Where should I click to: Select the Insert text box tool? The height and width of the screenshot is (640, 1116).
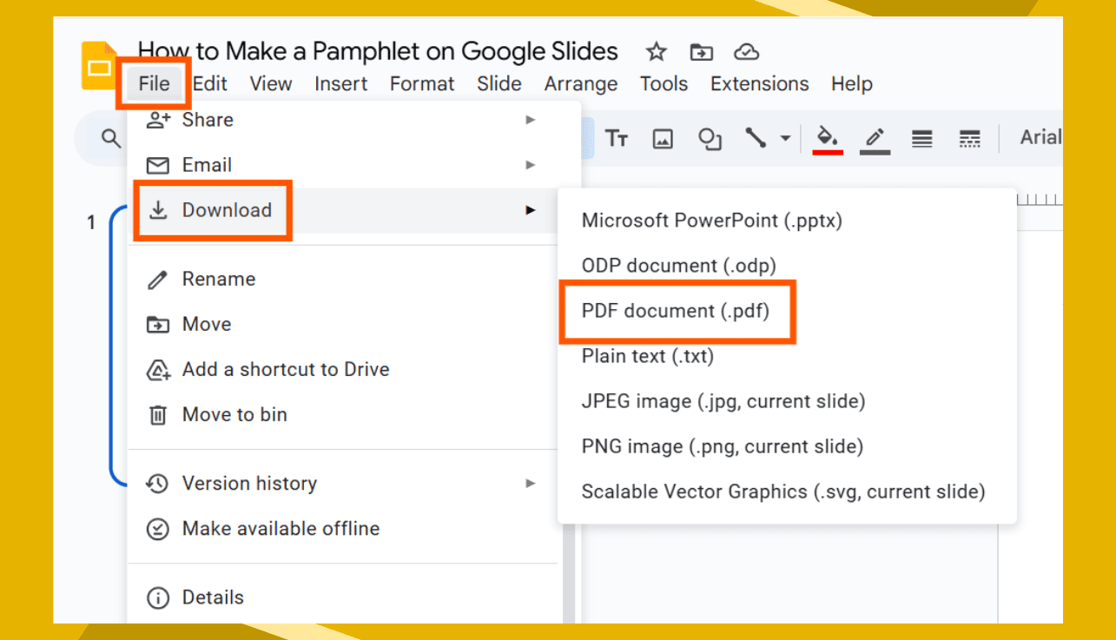click(617, 137)
